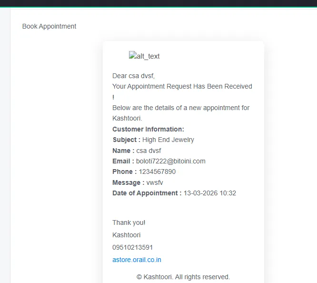
Task: Click the Subject label
Action: (x=126, y=140)
